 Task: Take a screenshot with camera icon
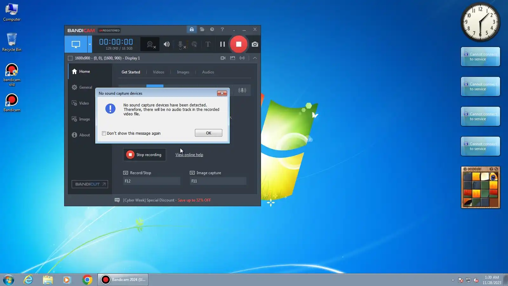point(255,44)
